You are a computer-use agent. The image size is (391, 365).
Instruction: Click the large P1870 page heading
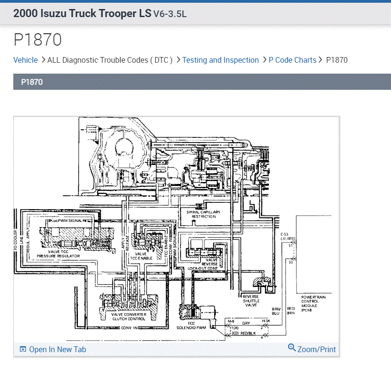pos(38,40)
